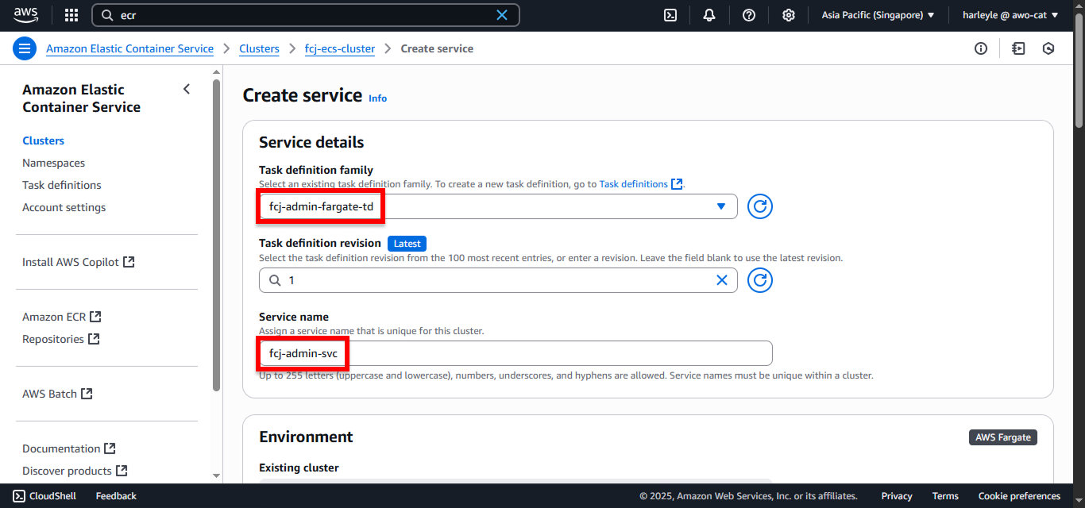Focus the top search bar containing 'ecr'
Image resolution: width=1085 pixels, height=508 pixels.
coord(306,15)
